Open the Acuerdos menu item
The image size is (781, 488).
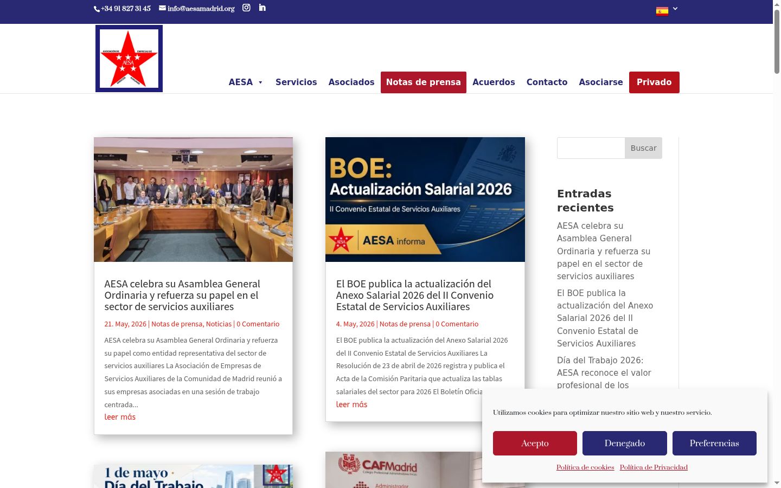494,82
